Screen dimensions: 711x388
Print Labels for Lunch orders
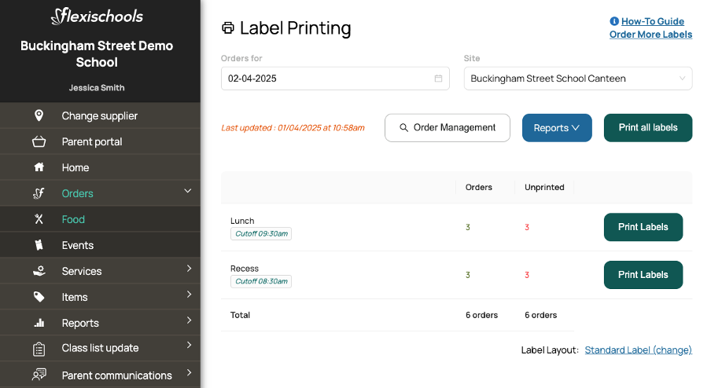pos(643,227)
